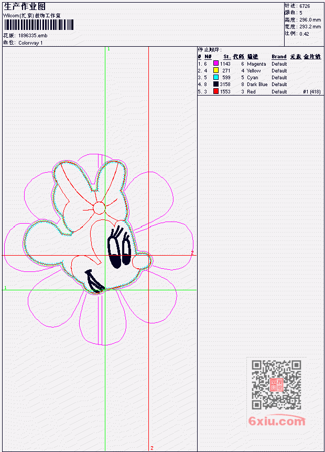This screenshot has width=325, height=452.
Task: Click the 'Magenta' description text
Action: [256, 64]
